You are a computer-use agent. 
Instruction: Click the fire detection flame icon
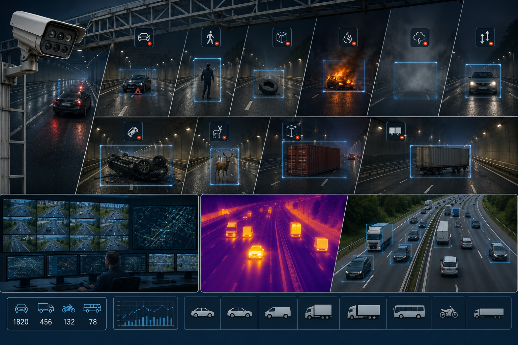[x=348, y=37]
